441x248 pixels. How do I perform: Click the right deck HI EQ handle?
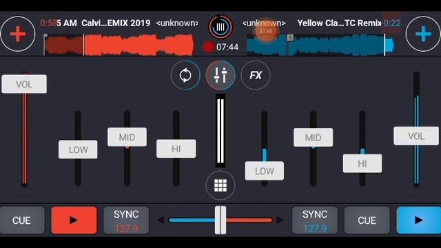(362, 164)
